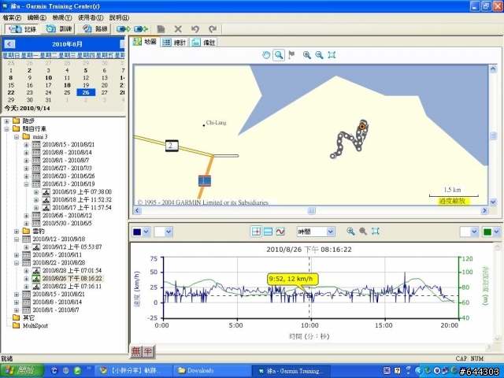The width and height of the screenshot is (504, 378).
Task: Click the 開始 Start button
Action: [22, 371]
